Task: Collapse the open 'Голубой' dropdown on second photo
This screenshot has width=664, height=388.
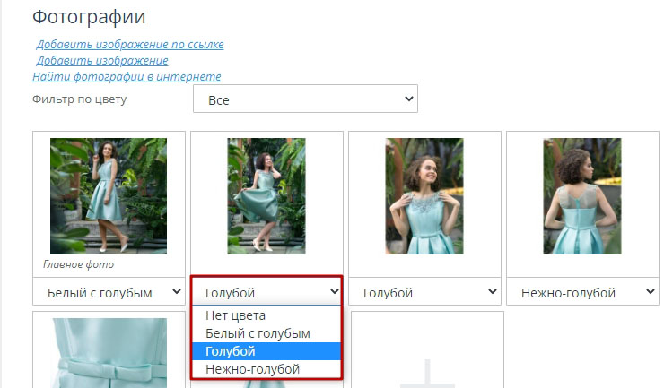Action: click(x=266, y=292)
